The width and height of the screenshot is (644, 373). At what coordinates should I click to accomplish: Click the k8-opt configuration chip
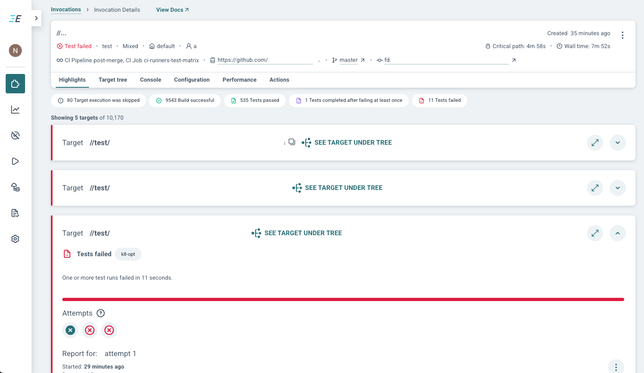[128, 254]
